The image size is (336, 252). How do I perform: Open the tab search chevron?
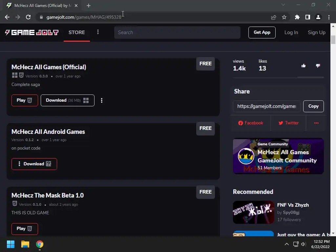coord(283,5)
